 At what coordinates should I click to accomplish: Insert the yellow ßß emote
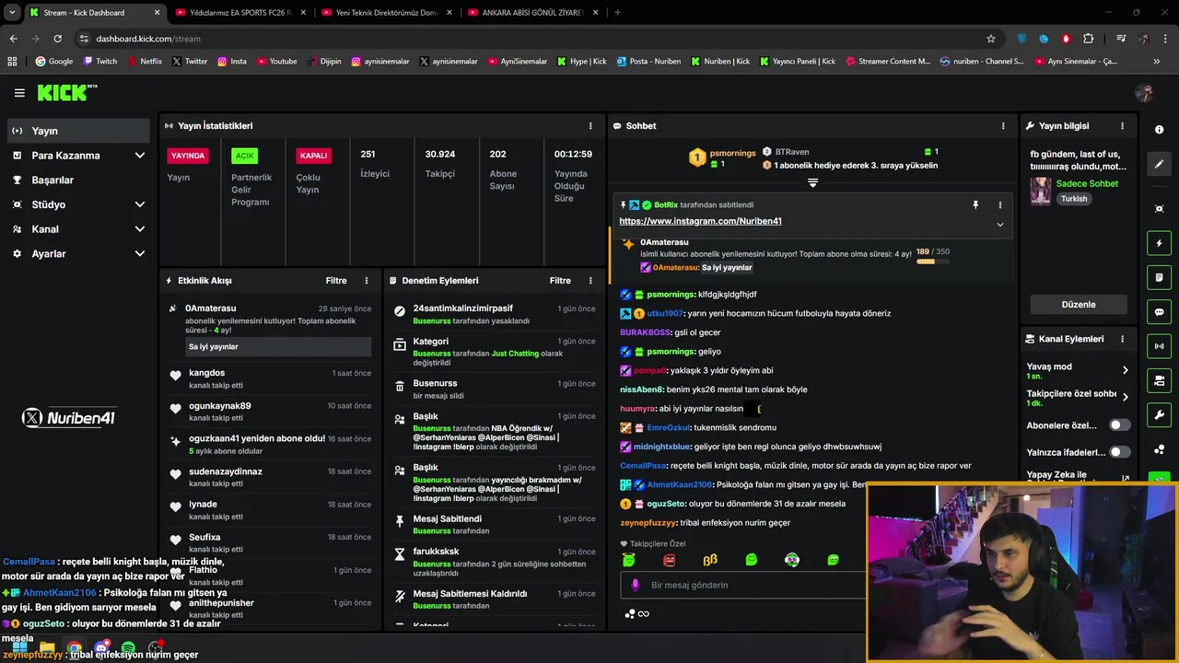point(710,560)
